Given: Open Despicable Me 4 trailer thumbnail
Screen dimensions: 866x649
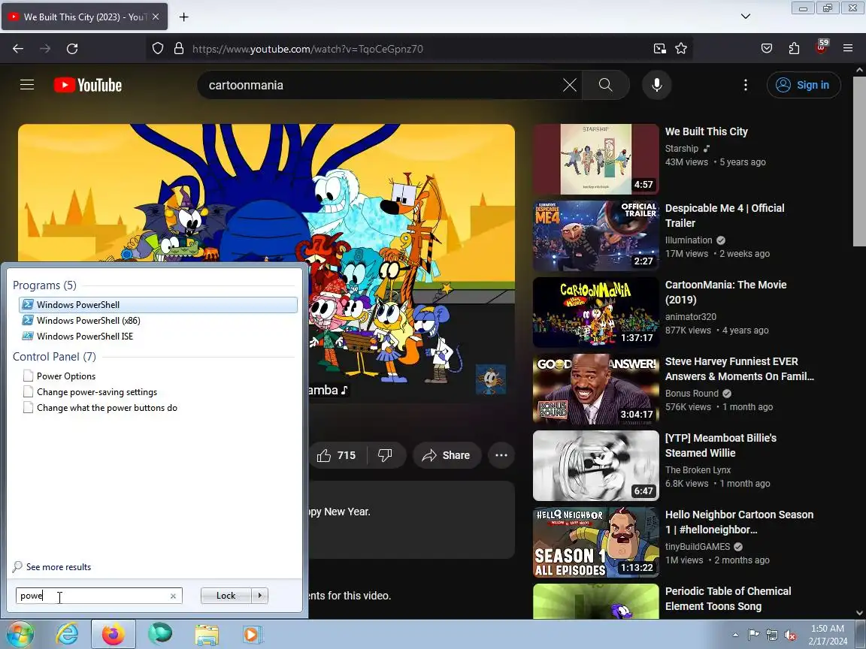Looking at the screenshot, I should 596,236.
